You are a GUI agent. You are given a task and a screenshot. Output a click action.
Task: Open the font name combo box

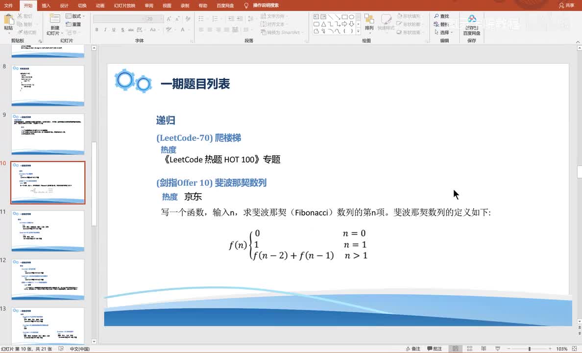(x=119, y=19)
